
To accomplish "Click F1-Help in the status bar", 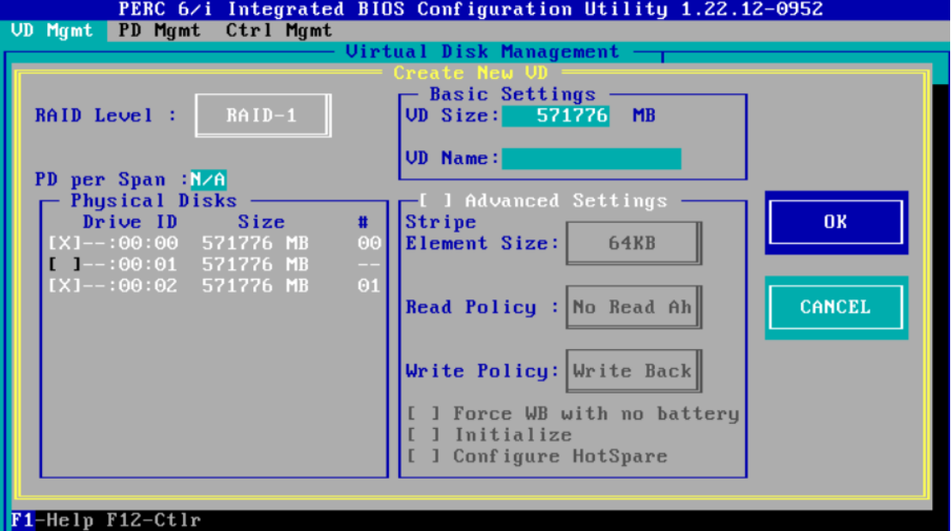I will (52, 520).
